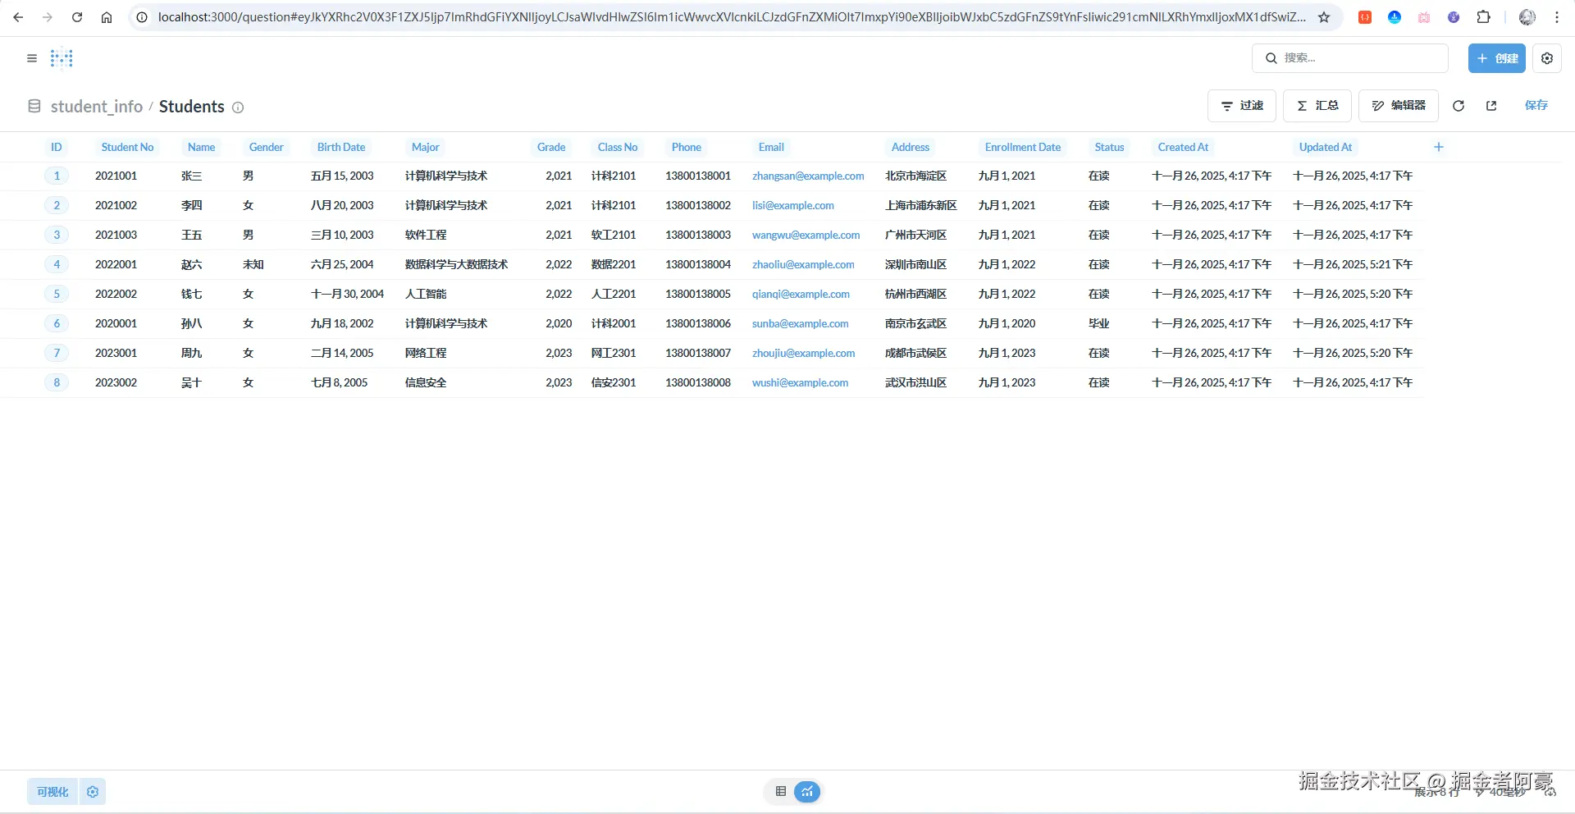Open the Address column header menu
This screenshot has width=1575, height=814.
coord(911,147)
